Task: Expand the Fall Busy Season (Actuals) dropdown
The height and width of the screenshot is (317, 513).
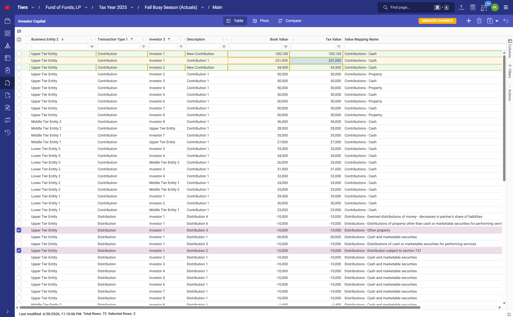Action: [x=202, y=8]
